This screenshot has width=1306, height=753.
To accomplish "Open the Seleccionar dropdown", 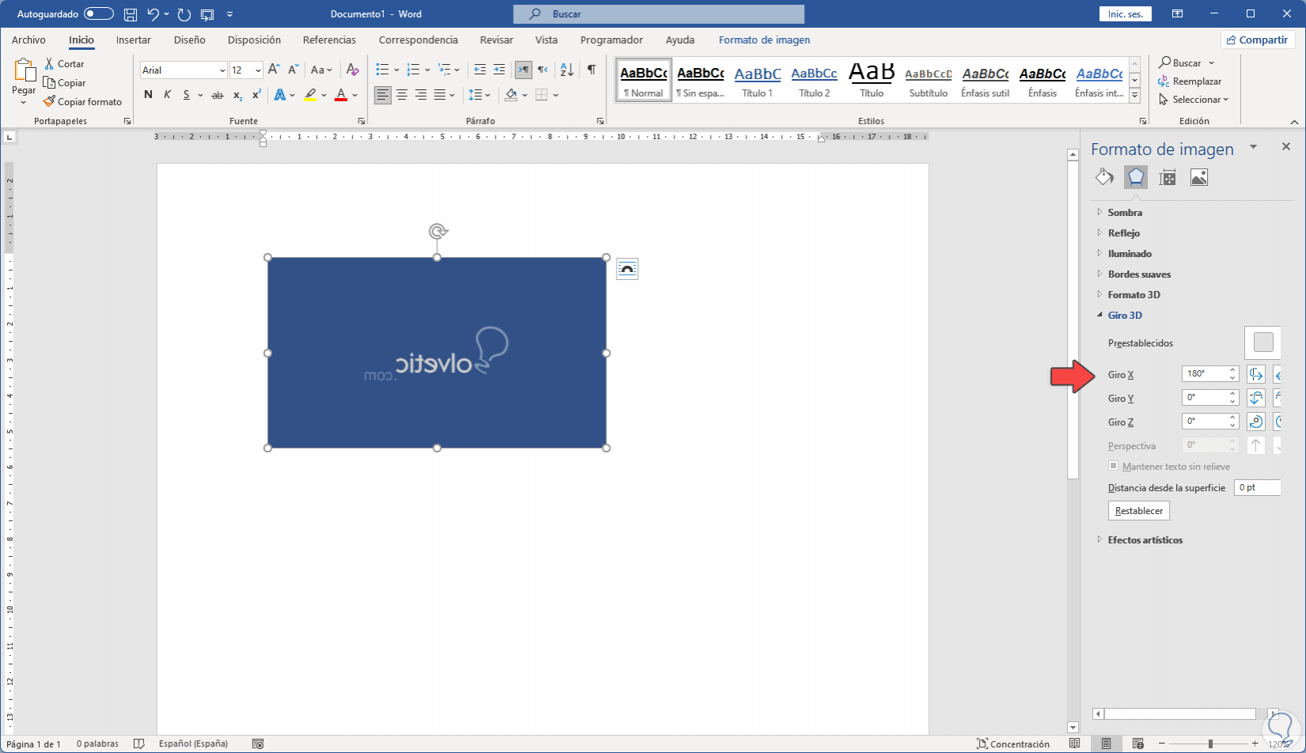I will pos(1194,100).
